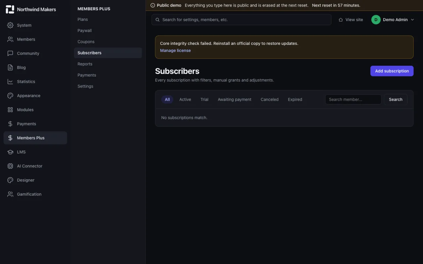Viewport: 423px width, 264px height.
Task: Click the MEMBERS PLUS section header
Action: [94, 9]
